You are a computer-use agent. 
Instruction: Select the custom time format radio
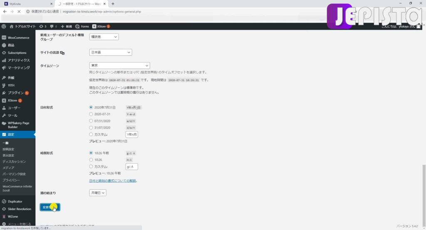pos(91,166)
